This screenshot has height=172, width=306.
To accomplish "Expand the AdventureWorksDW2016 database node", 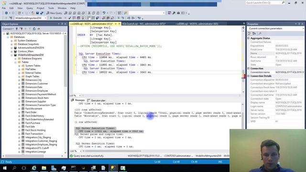I will pos(11,48).
